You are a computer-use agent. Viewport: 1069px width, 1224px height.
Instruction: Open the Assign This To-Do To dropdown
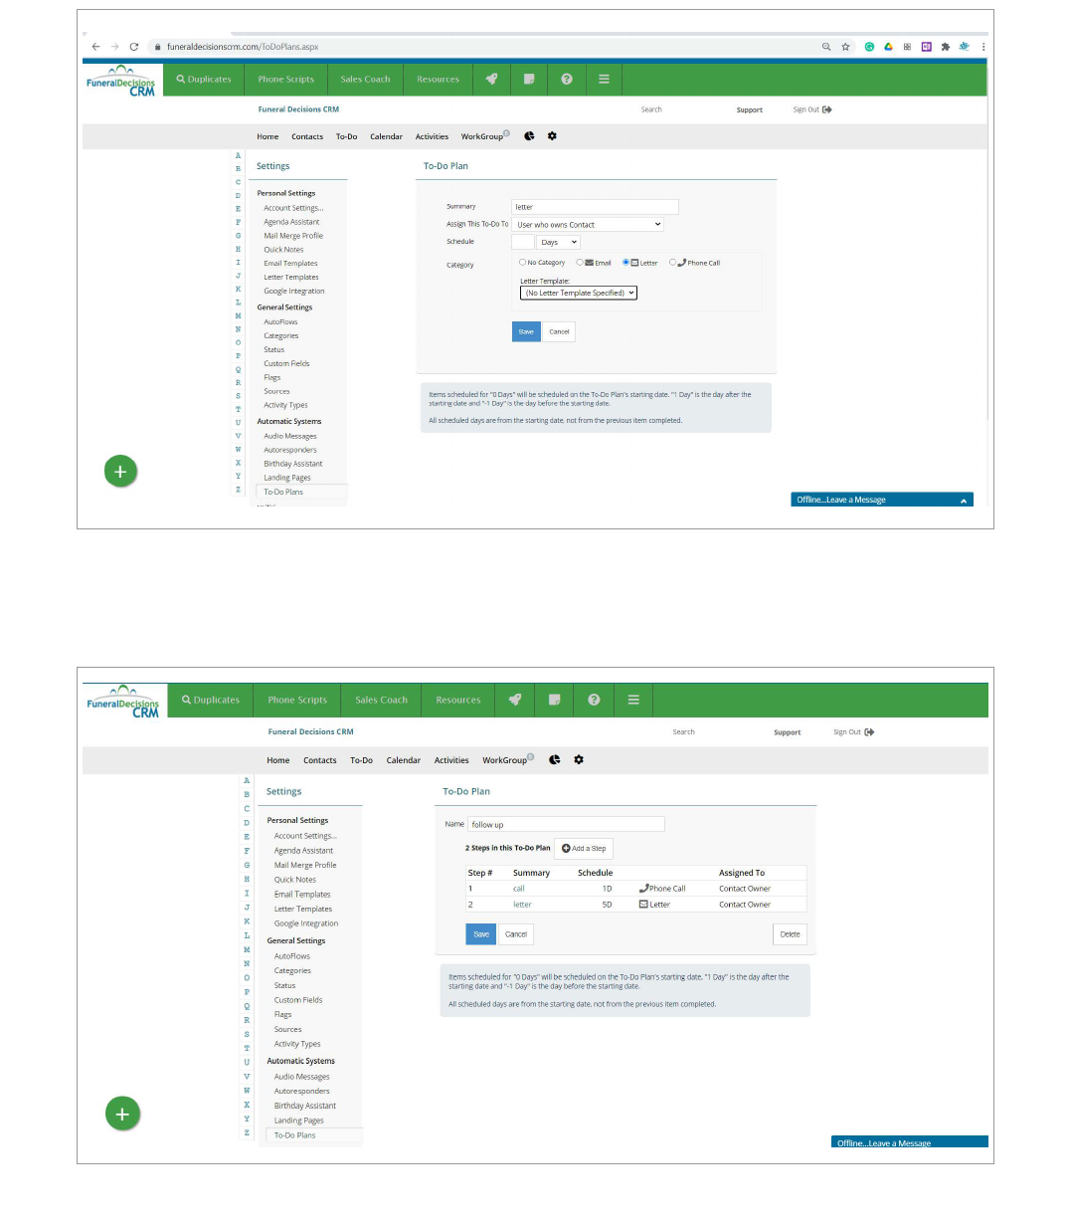(588, 225)
